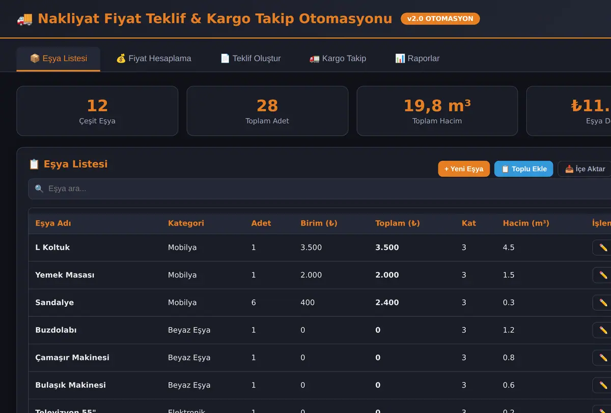Click the 1.2 volume of Buzdolabı
The width and height of the screenshot is (611, 413).
(x=509, y=330)
